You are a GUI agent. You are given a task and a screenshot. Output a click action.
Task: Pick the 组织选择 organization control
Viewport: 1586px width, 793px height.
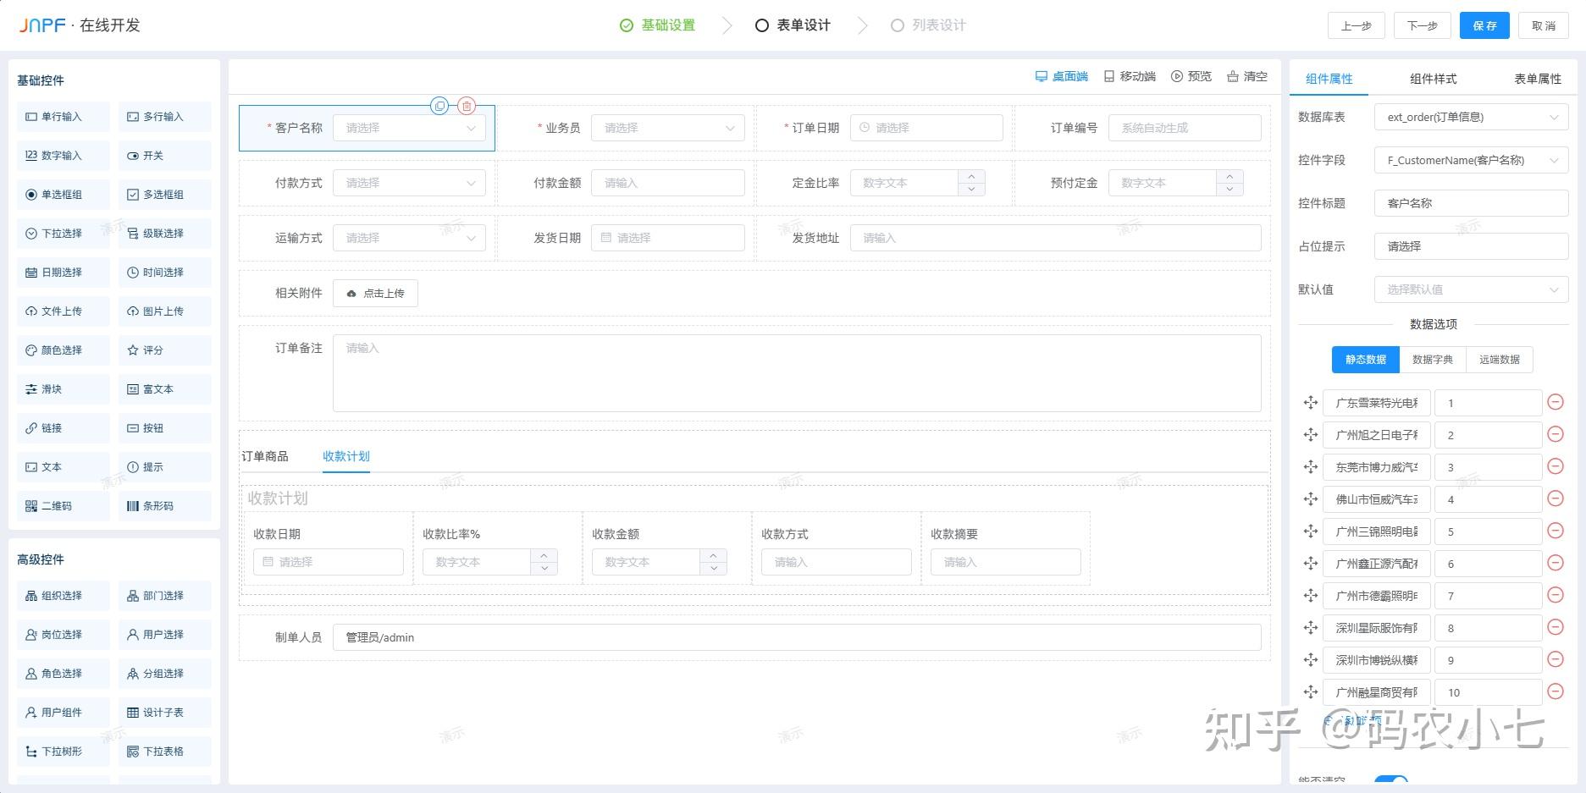pos(64,596)
